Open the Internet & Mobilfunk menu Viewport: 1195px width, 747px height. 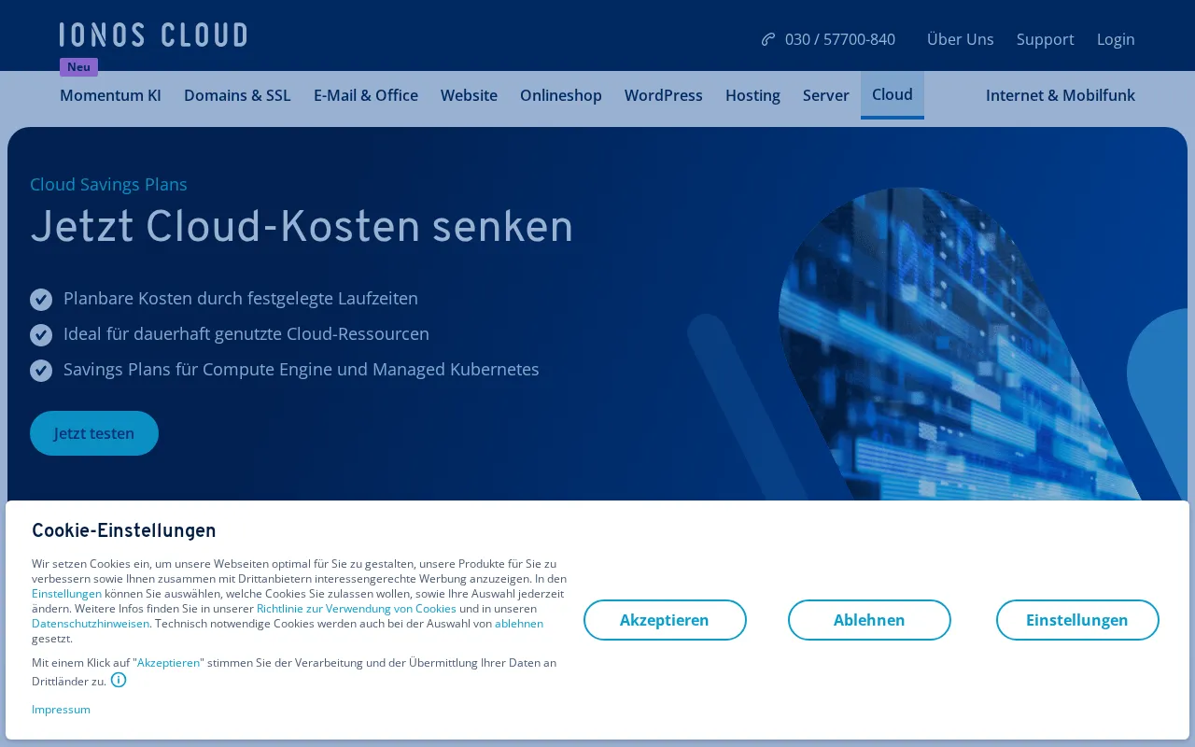tap(1061, 95)
